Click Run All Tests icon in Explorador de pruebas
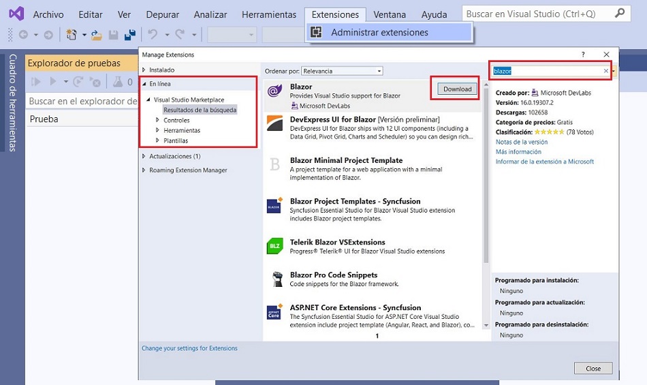The width and height of the screenshot is (647, 385). [x=36, y=82]
